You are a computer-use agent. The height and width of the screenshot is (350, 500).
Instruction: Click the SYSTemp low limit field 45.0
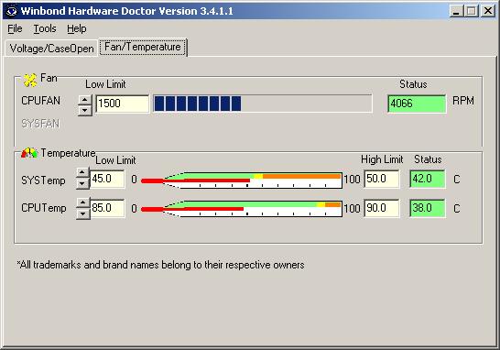point(107,179)
